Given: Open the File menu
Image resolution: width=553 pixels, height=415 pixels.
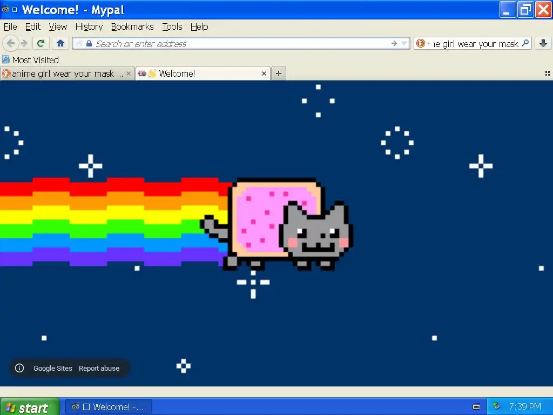Looking at the screenshot, I should (x=10, y=27).
